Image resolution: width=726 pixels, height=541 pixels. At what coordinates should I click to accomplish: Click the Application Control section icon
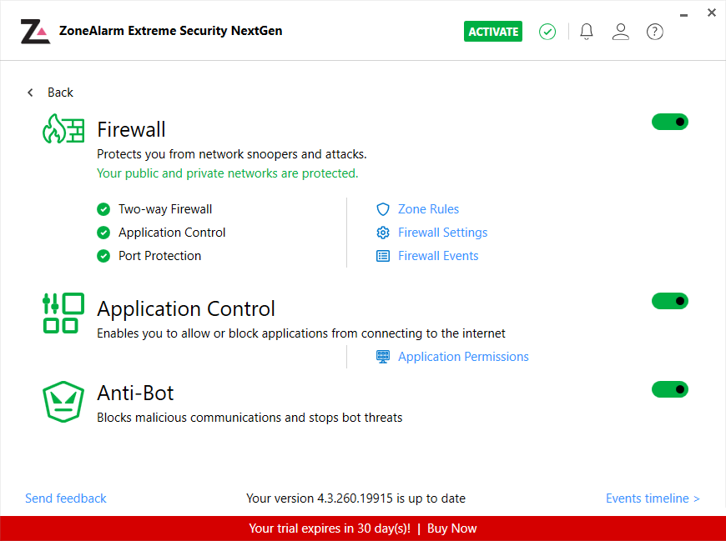tap(63, 313)
